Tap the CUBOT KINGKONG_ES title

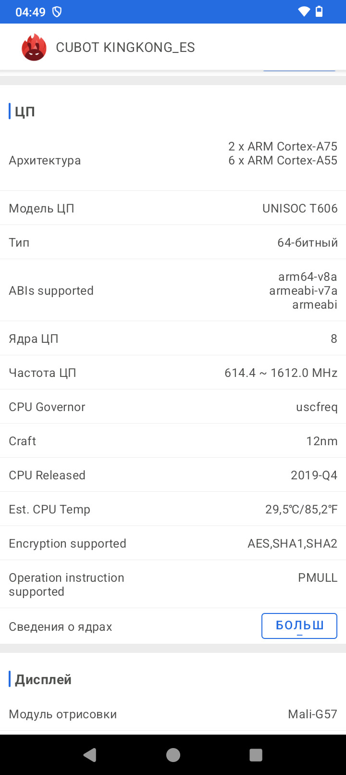125,48
